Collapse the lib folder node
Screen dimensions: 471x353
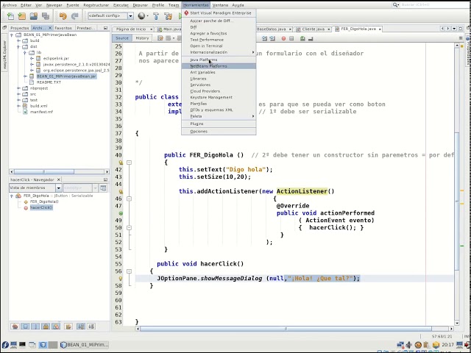25,52
